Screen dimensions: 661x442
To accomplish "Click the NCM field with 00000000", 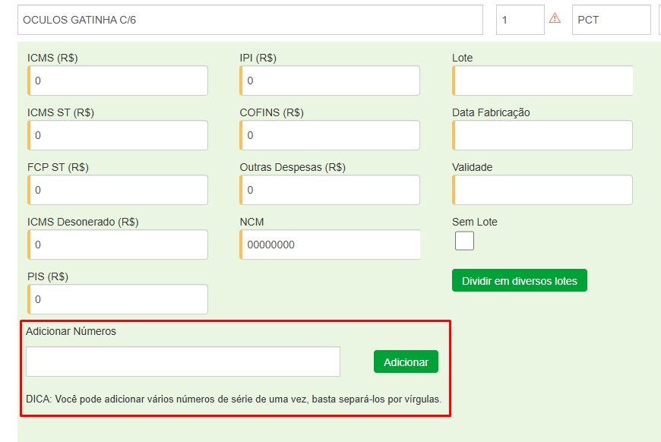I will (x=330, y=245).
